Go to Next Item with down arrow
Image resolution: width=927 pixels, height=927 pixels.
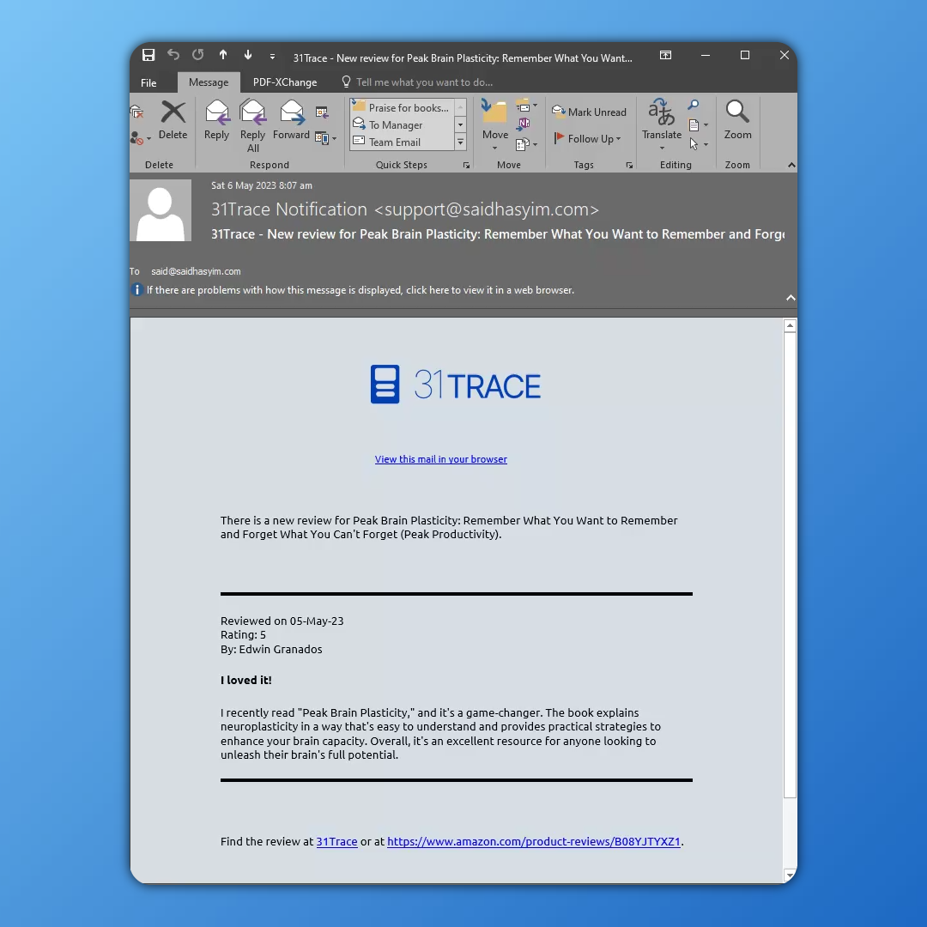[x=248, y=55]
